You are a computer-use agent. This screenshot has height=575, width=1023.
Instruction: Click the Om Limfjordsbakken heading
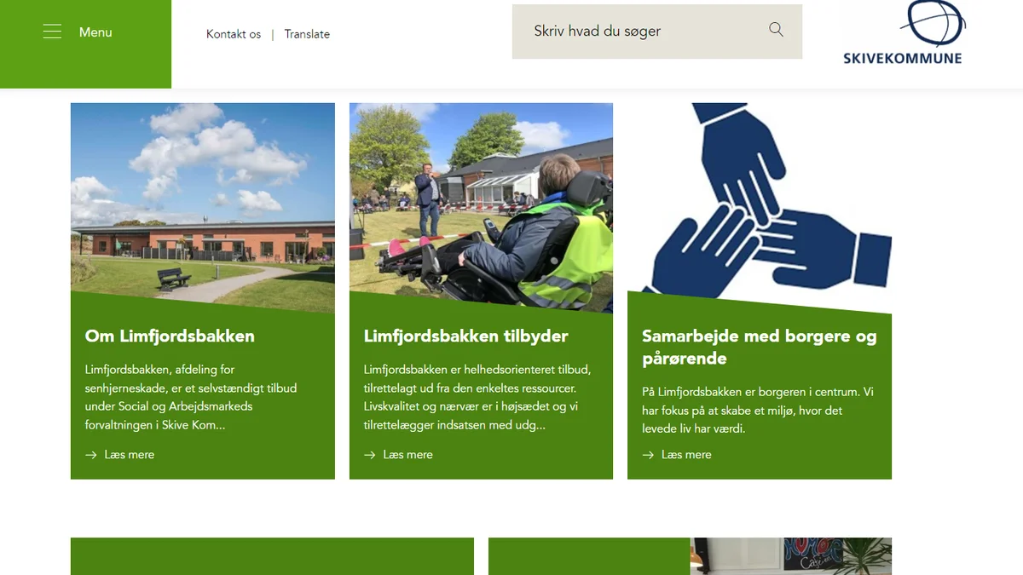[170, 336]
